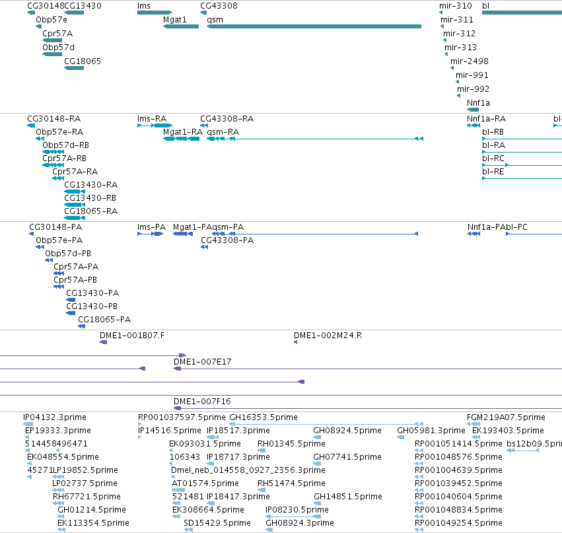This screenshot has height=533, width=562.
Task: Click the Obp57d-RB transcript label
Action: (x=65, y=145)
